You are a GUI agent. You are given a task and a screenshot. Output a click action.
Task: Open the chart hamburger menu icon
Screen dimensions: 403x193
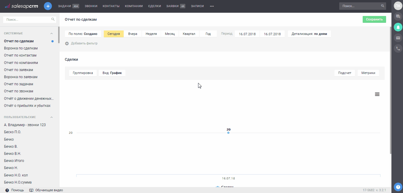[x=377, y=94]
